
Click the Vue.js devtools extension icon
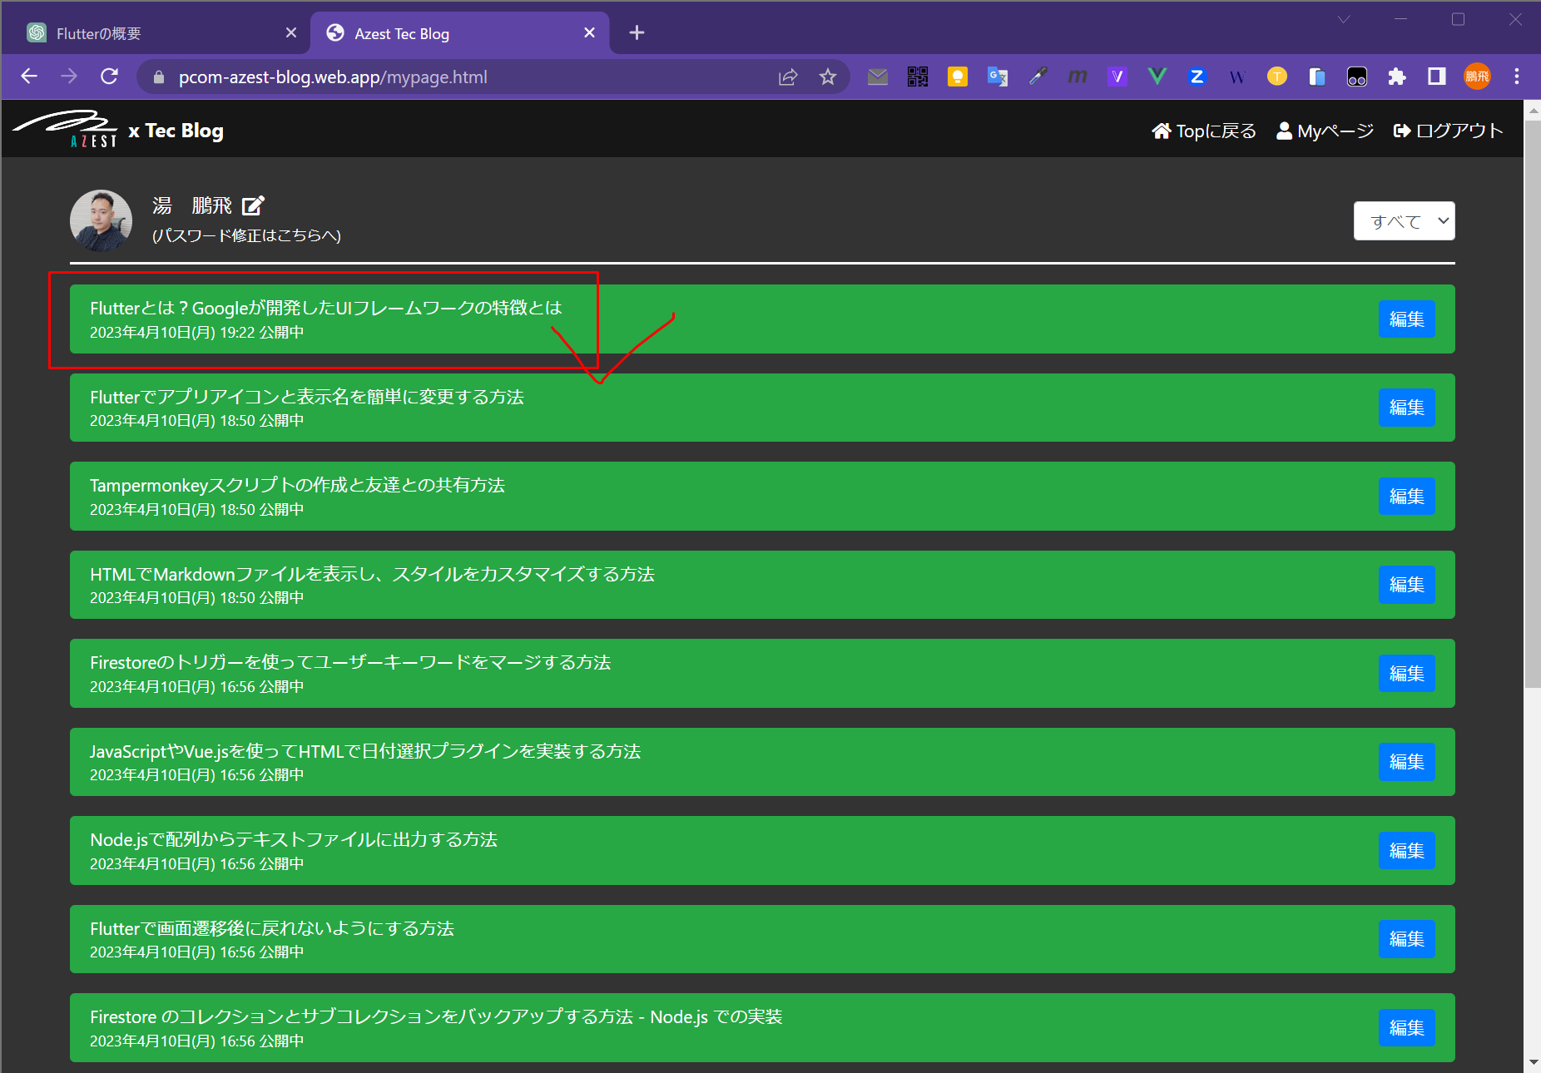1157,77
